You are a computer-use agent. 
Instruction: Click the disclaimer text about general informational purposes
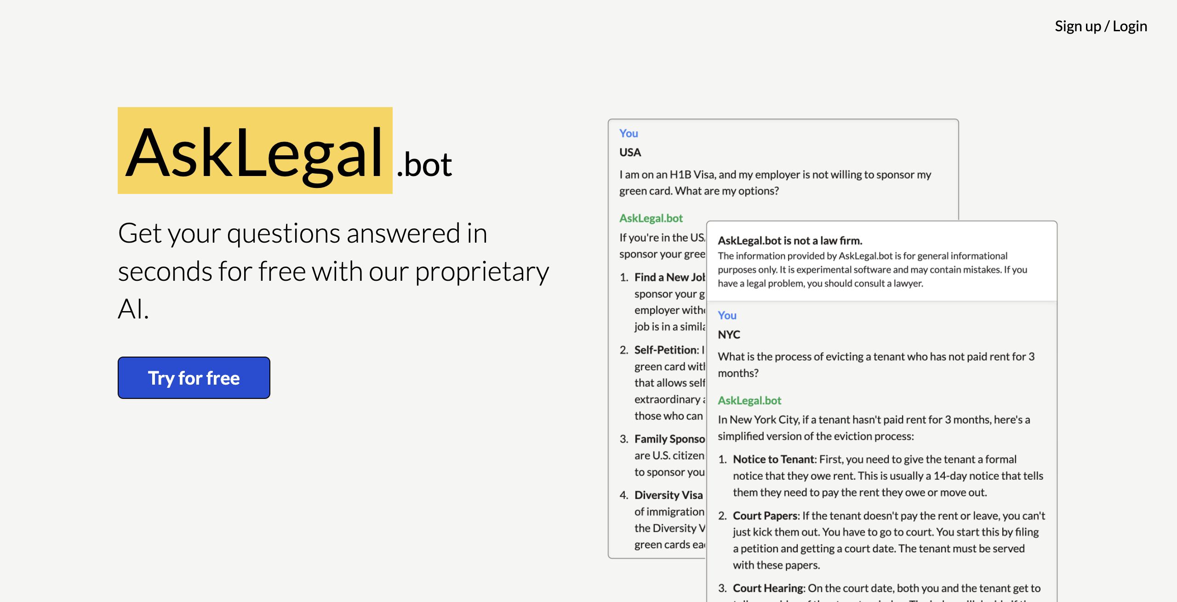tap(872, 269)
